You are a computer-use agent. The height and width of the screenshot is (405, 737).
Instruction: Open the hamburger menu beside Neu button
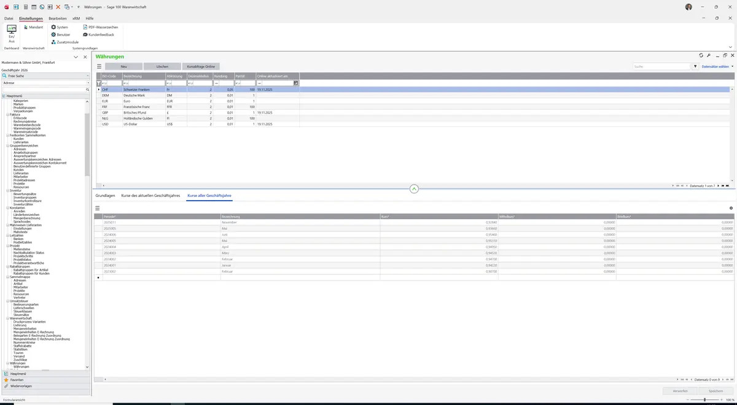tap(99, 66)
